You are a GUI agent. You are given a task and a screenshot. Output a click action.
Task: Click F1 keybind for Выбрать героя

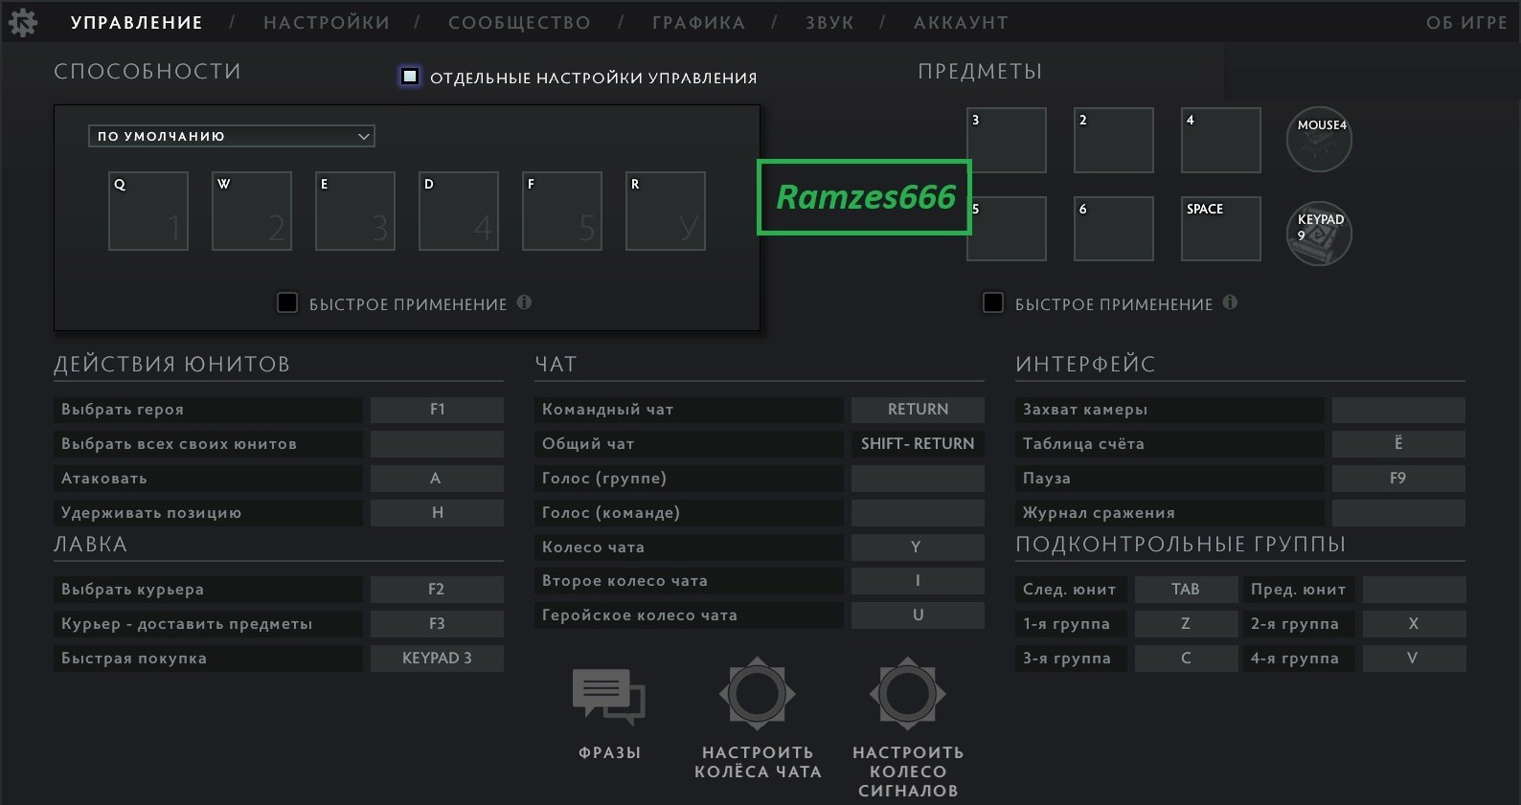point(437,410)
